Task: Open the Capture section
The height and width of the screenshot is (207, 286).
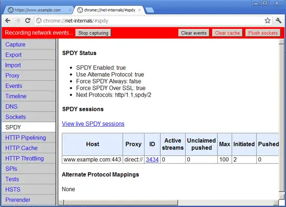Action: click(29, 45)
